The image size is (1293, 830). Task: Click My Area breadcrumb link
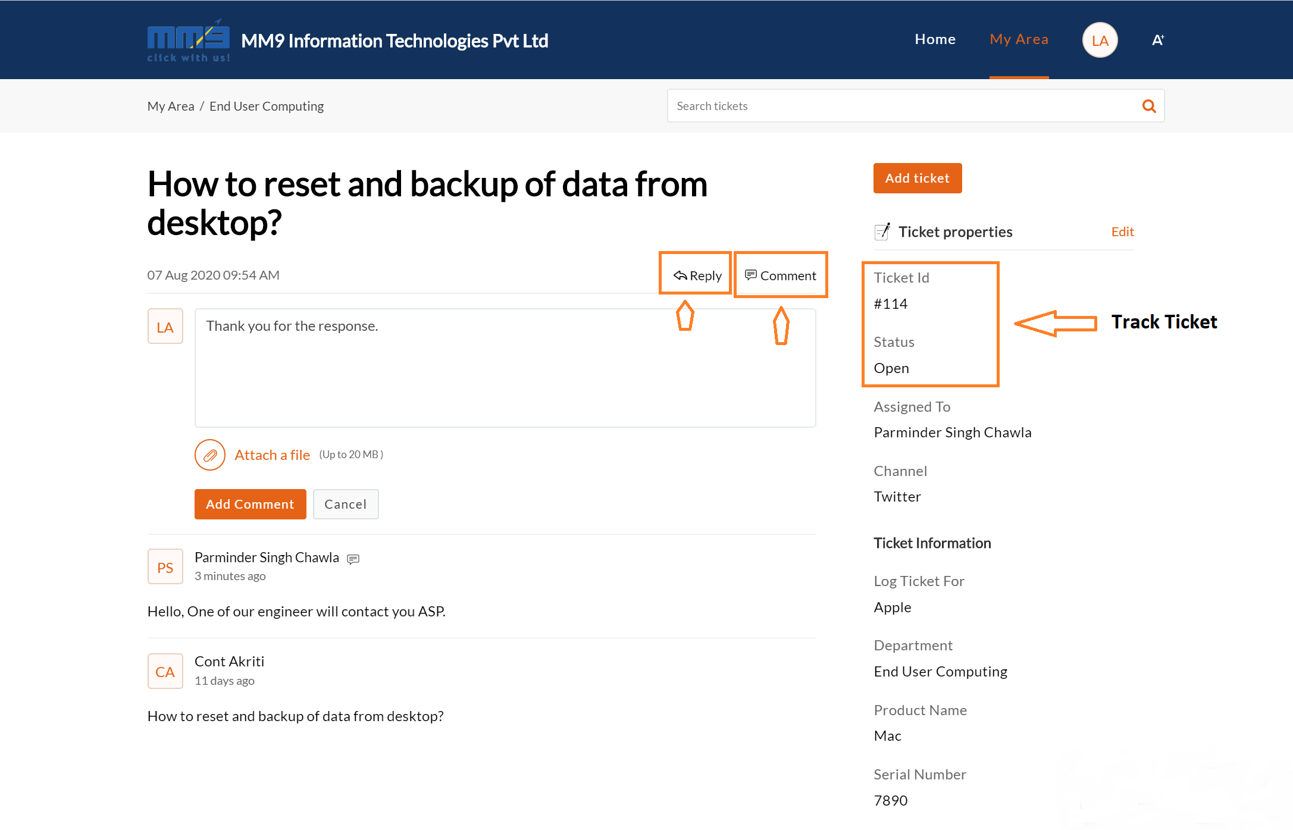pyautogui.click(x=171, y=106)
